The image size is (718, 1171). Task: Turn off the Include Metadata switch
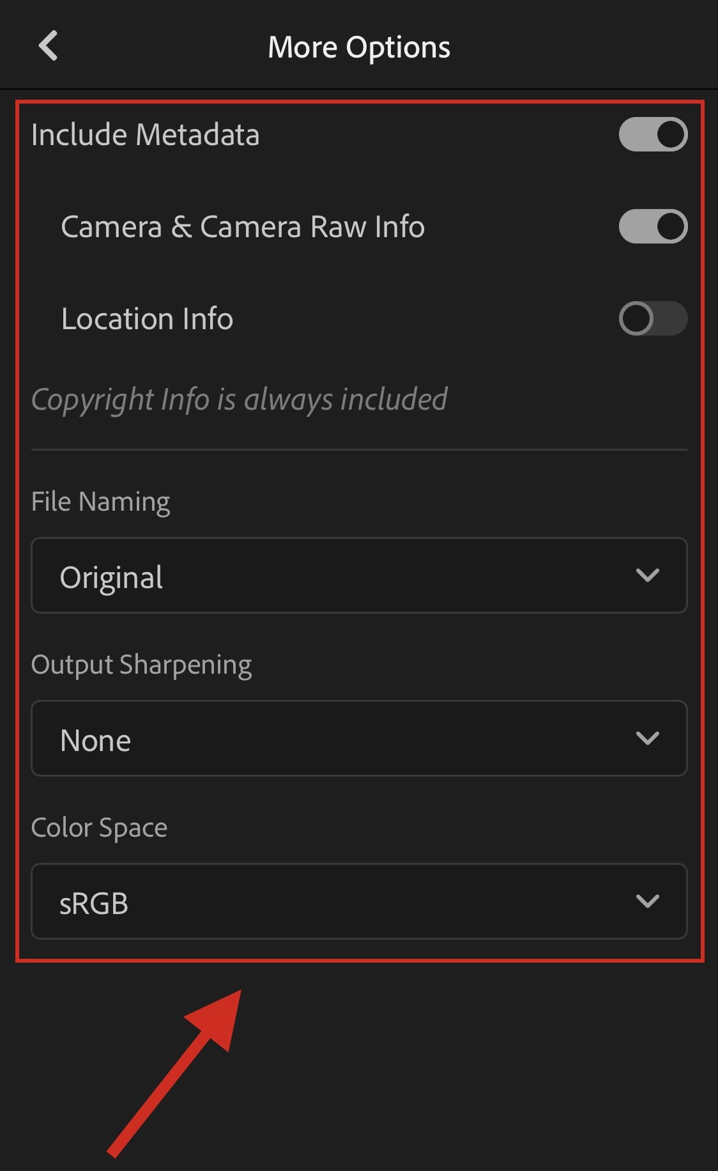point(653,134)
